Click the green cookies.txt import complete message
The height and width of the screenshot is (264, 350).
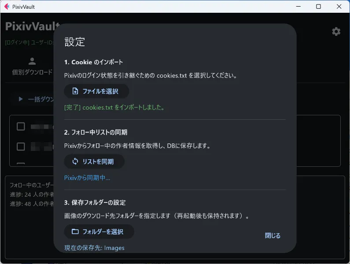tap(114, 107)
